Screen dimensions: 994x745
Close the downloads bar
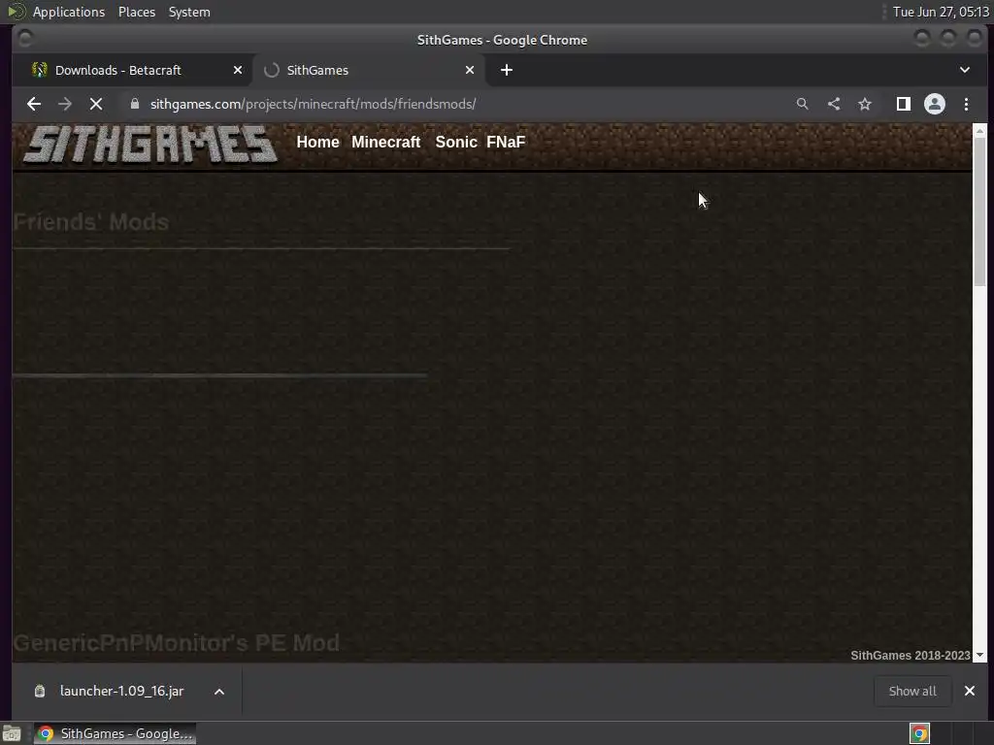coord(970,691)
